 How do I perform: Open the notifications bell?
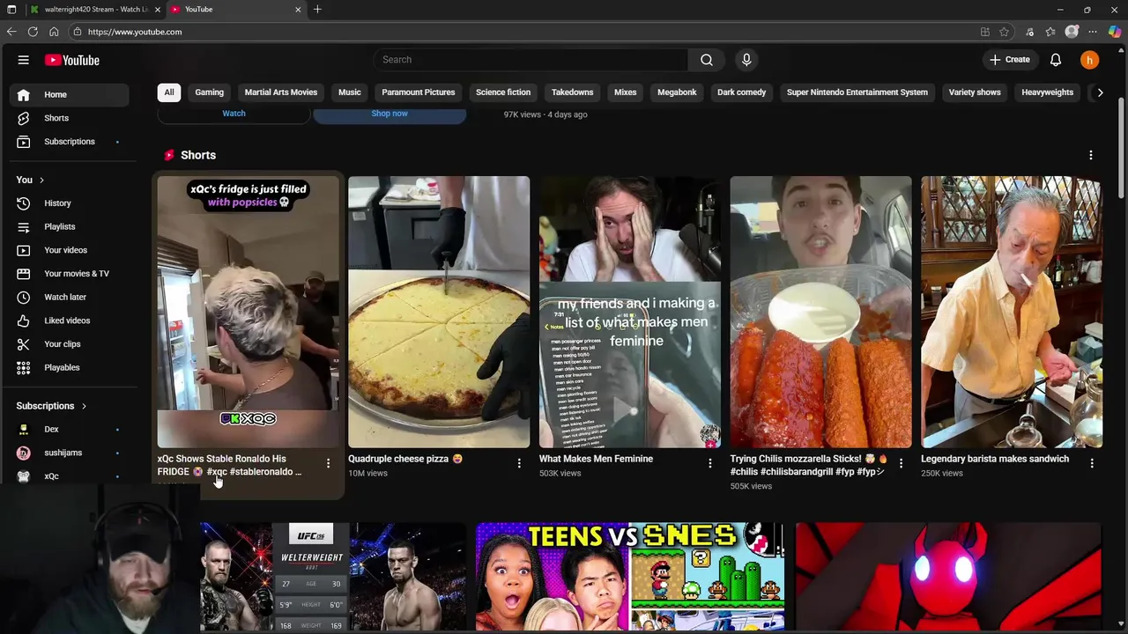1056,60
